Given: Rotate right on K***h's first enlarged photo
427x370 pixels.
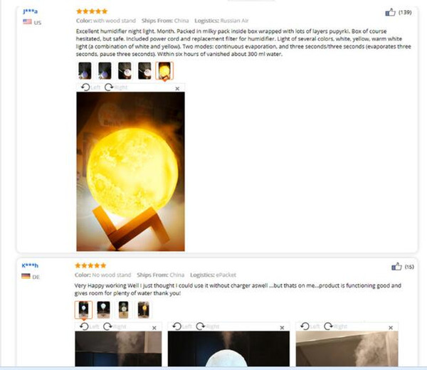Looking at the screenshot, I should coord(115,327).
